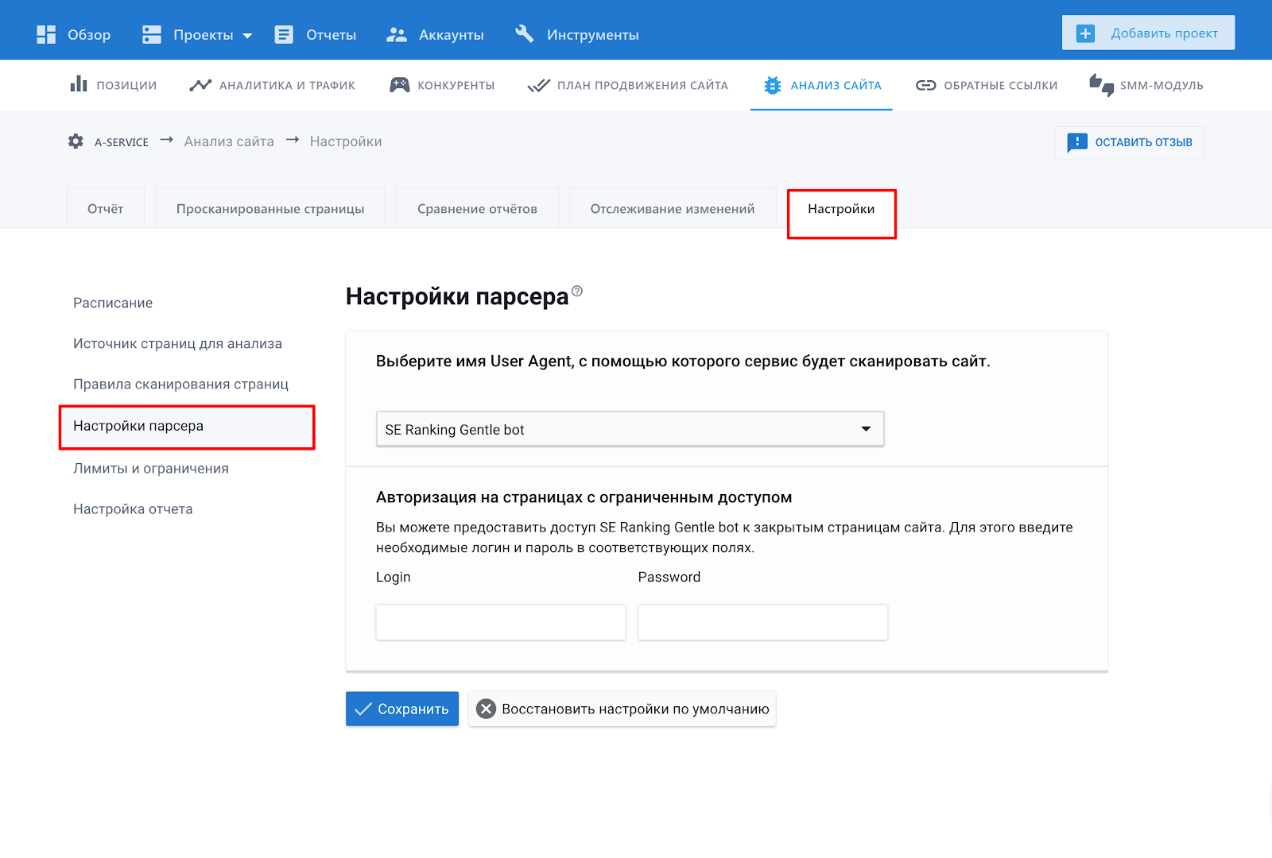Click the help icon next to Настройки парсера
Viewport: 1272px width, 858px height.
[577, 292]
